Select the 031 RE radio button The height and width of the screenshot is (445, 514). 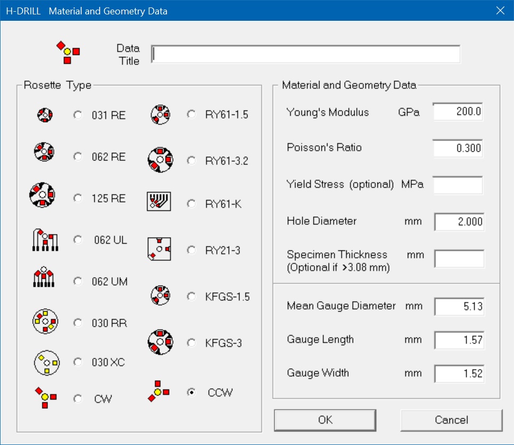[x=78, y=115]
